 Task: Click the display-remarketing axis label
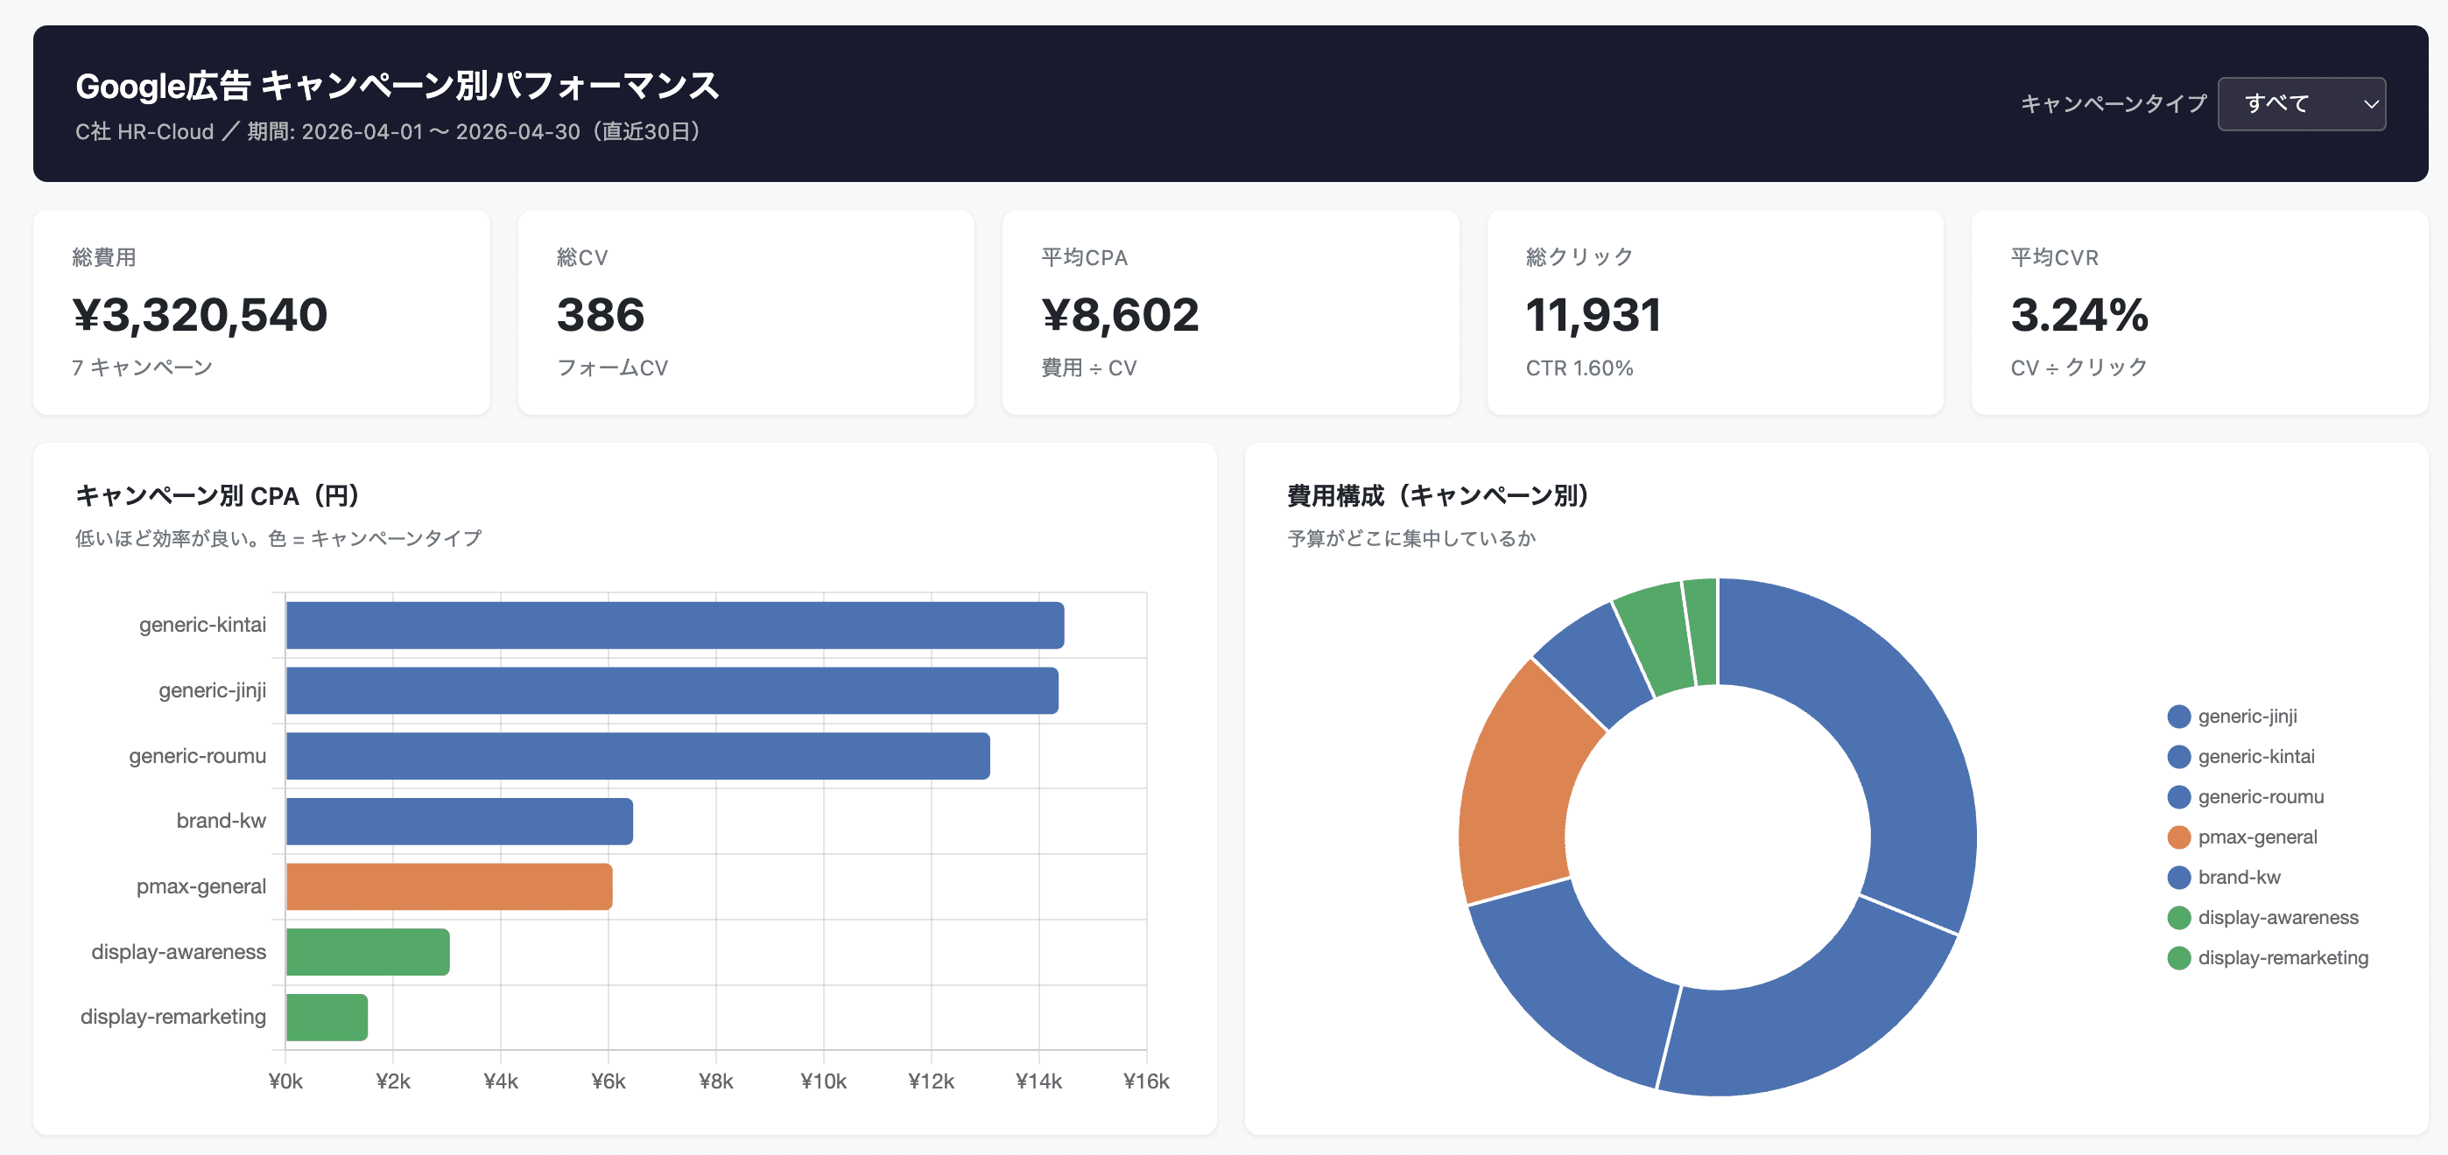(173, 1018)
